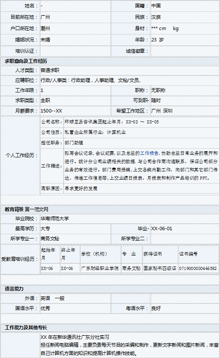Image resolution: width=220 pixels, height=358 pixels.
Task: Click the 户口所在地 value 潮州
Action: 45,28
